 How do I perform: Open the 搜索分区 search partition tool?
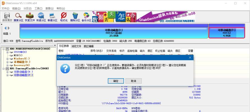[x=19, y=17]
